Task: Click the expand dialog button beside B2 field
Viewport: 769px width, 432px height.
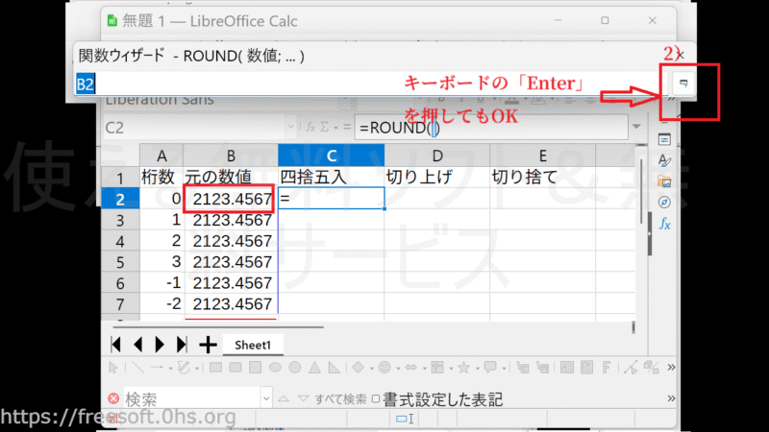Action: (x=683, y=84)
